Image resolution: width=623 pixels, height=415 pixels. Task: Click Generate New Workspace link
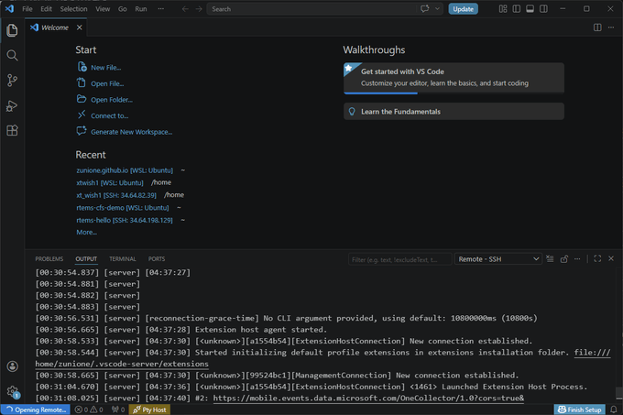point(132,132)
